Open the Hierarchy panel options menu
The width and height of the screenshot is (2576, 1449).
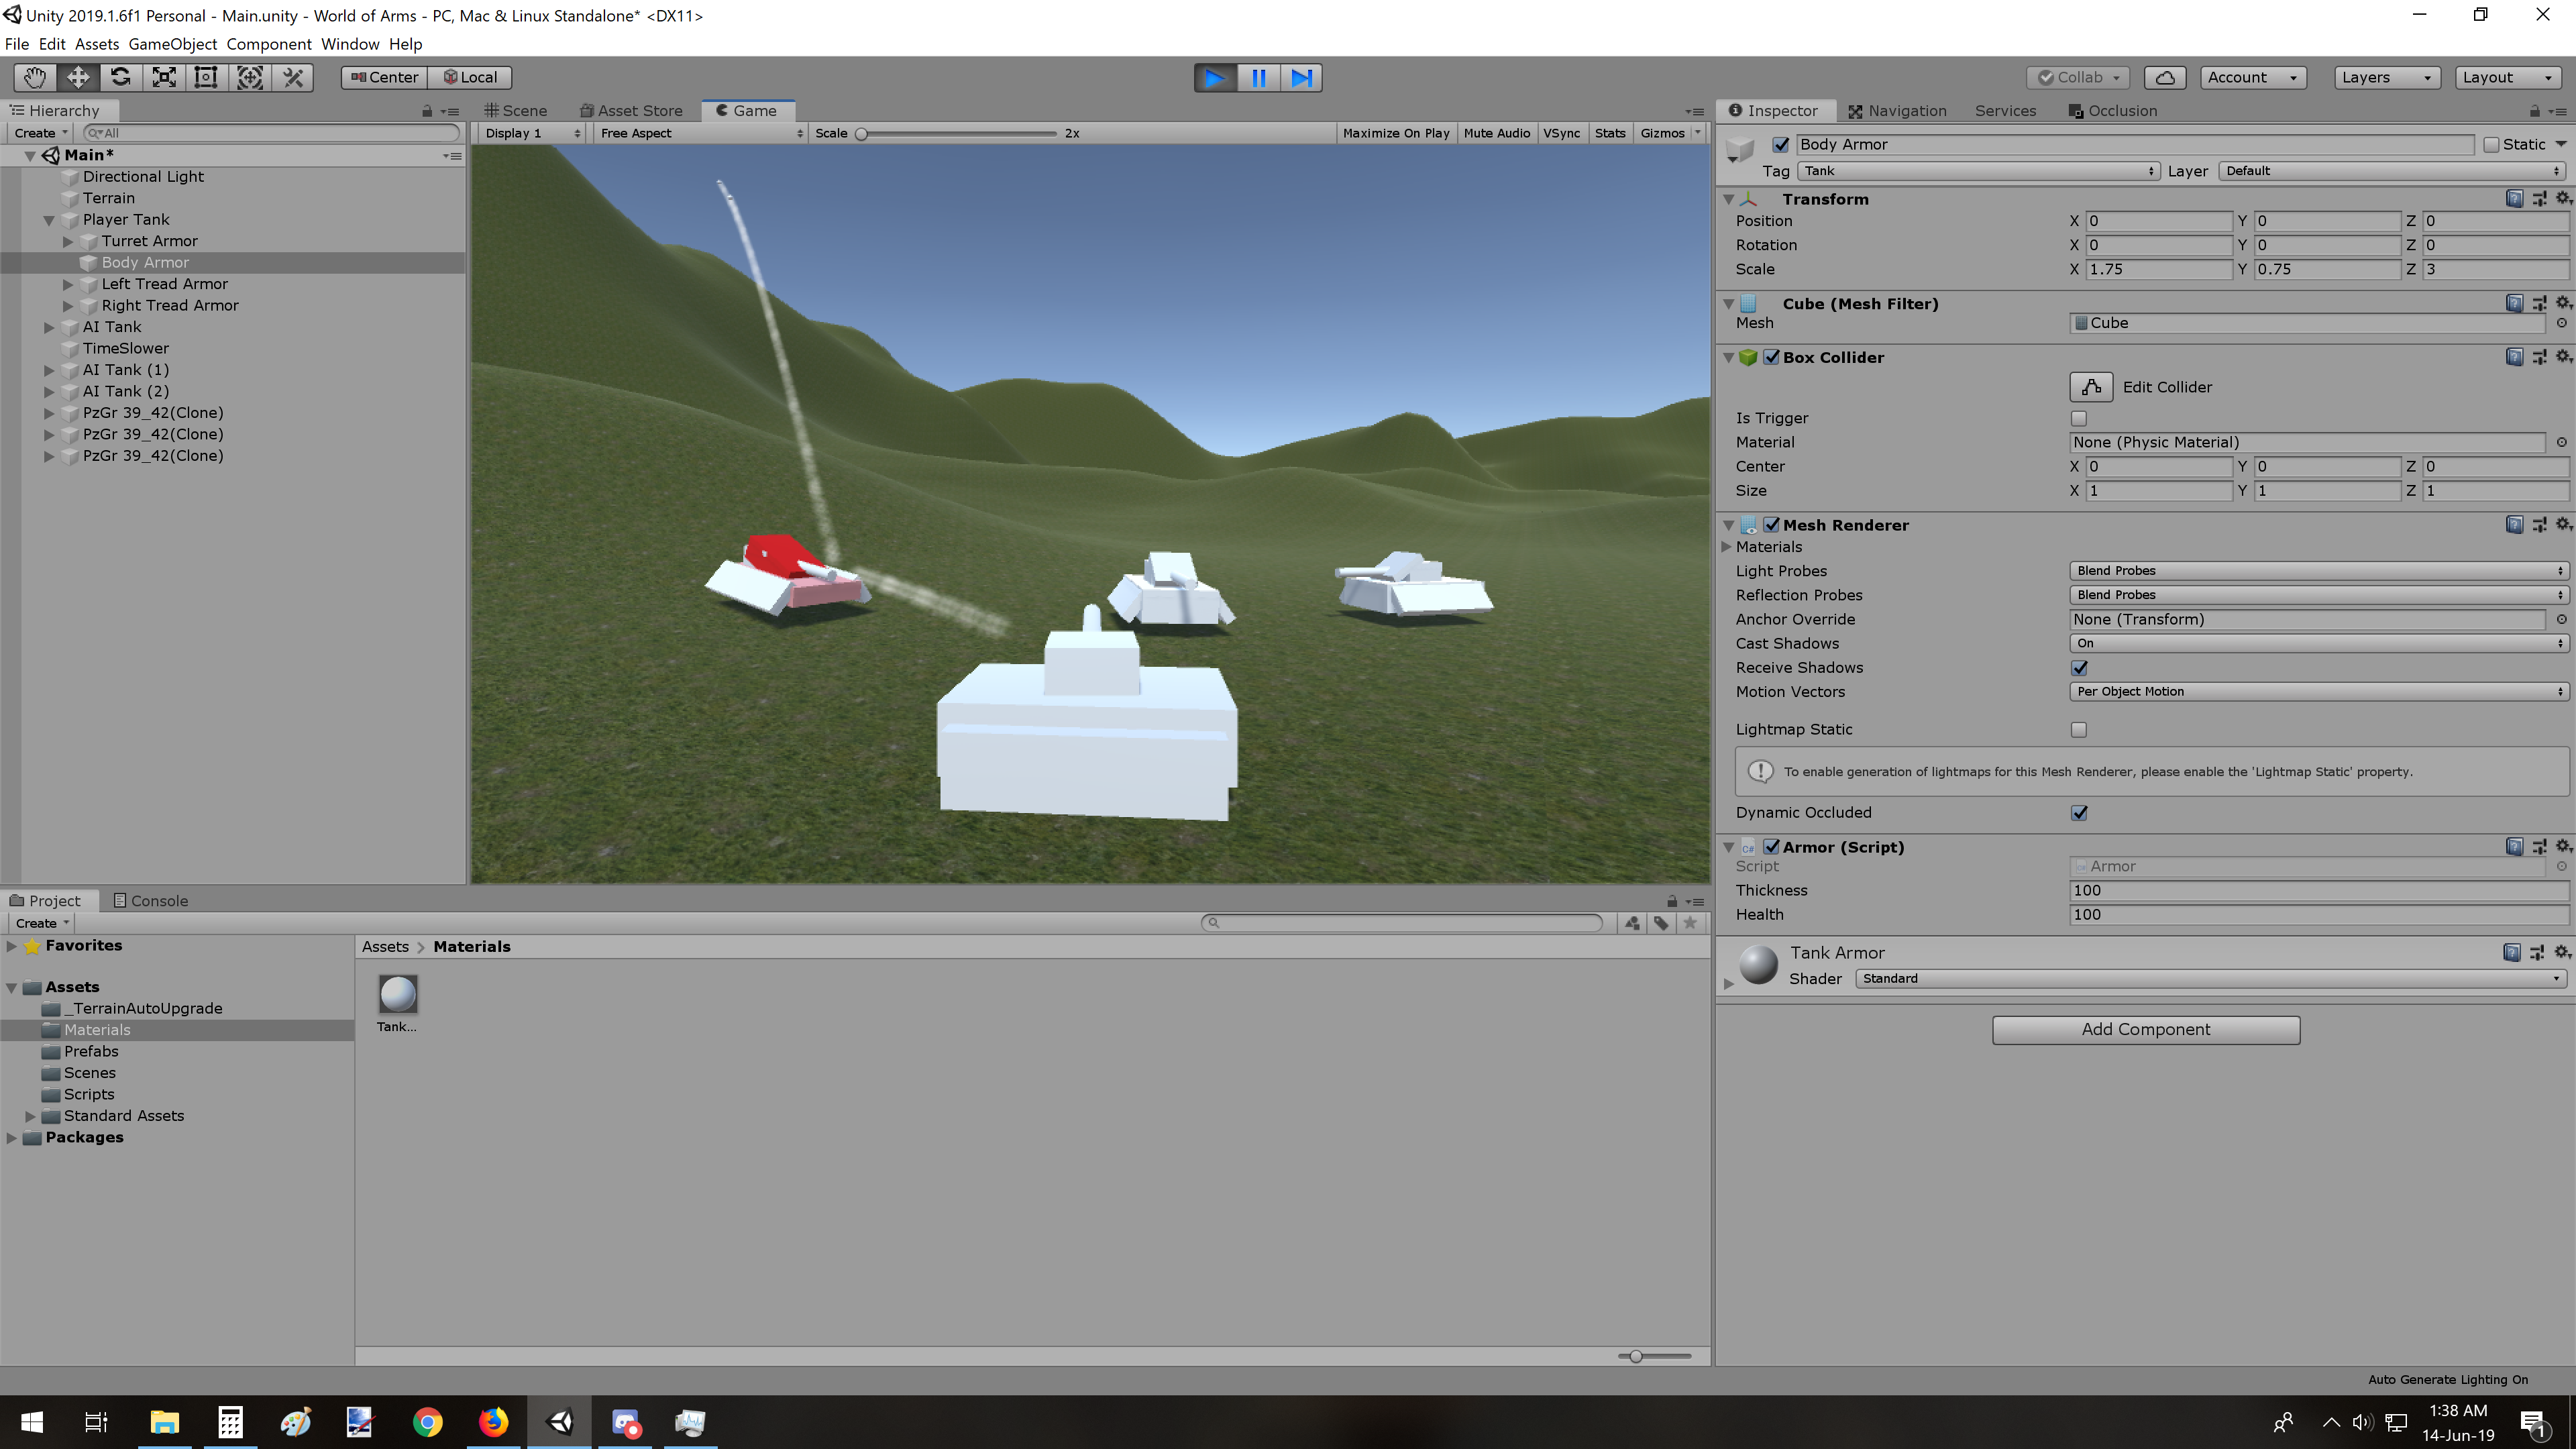click(451, 111)
